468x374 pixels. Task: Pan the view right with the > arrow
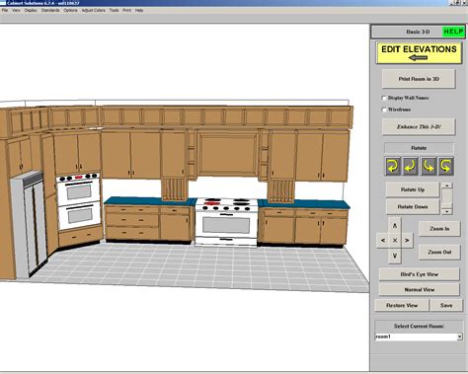click(407, 241)
